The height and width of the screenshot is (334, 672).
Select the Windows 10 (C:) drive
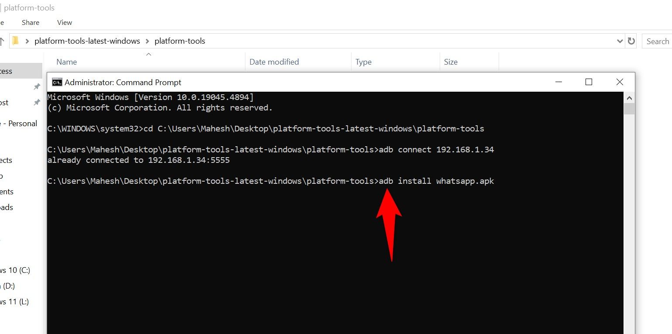point(15,270)
